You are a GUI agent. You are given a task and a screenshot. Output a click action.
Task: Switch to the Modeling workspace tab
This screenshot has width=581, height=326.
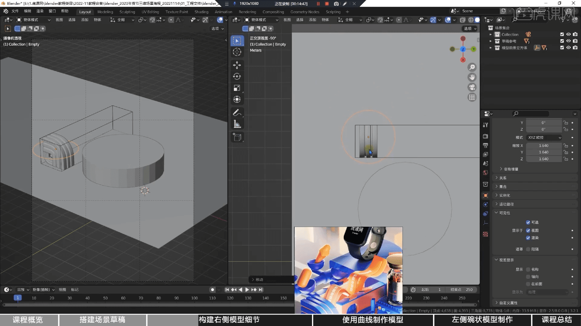tap(105, 12)
